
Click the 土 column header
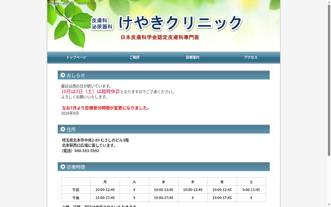[251, 182]
